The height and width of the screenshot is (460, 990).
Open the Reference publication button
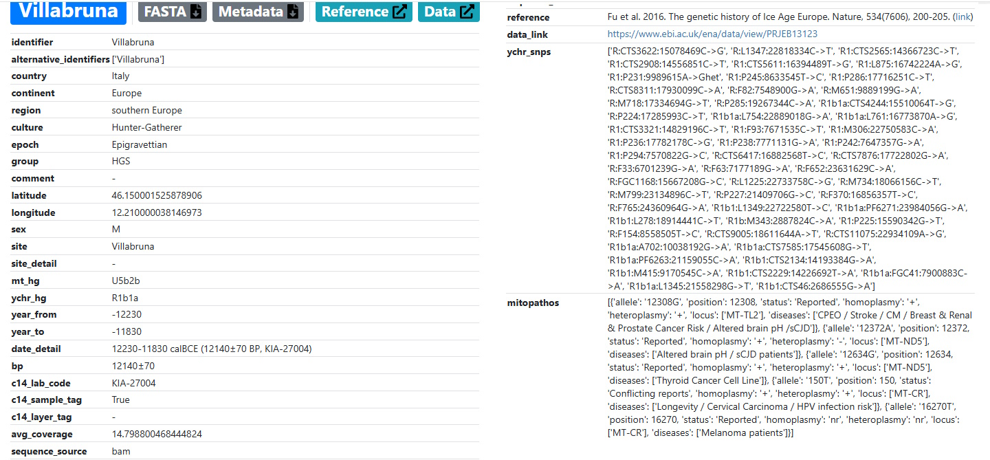coord(363,12)
